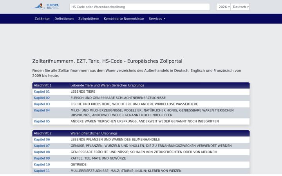This screenshot has width=282, height=176.
Task: Open the Kapitel 05 link
Action: pyautogui.click(x=42, y=121)
